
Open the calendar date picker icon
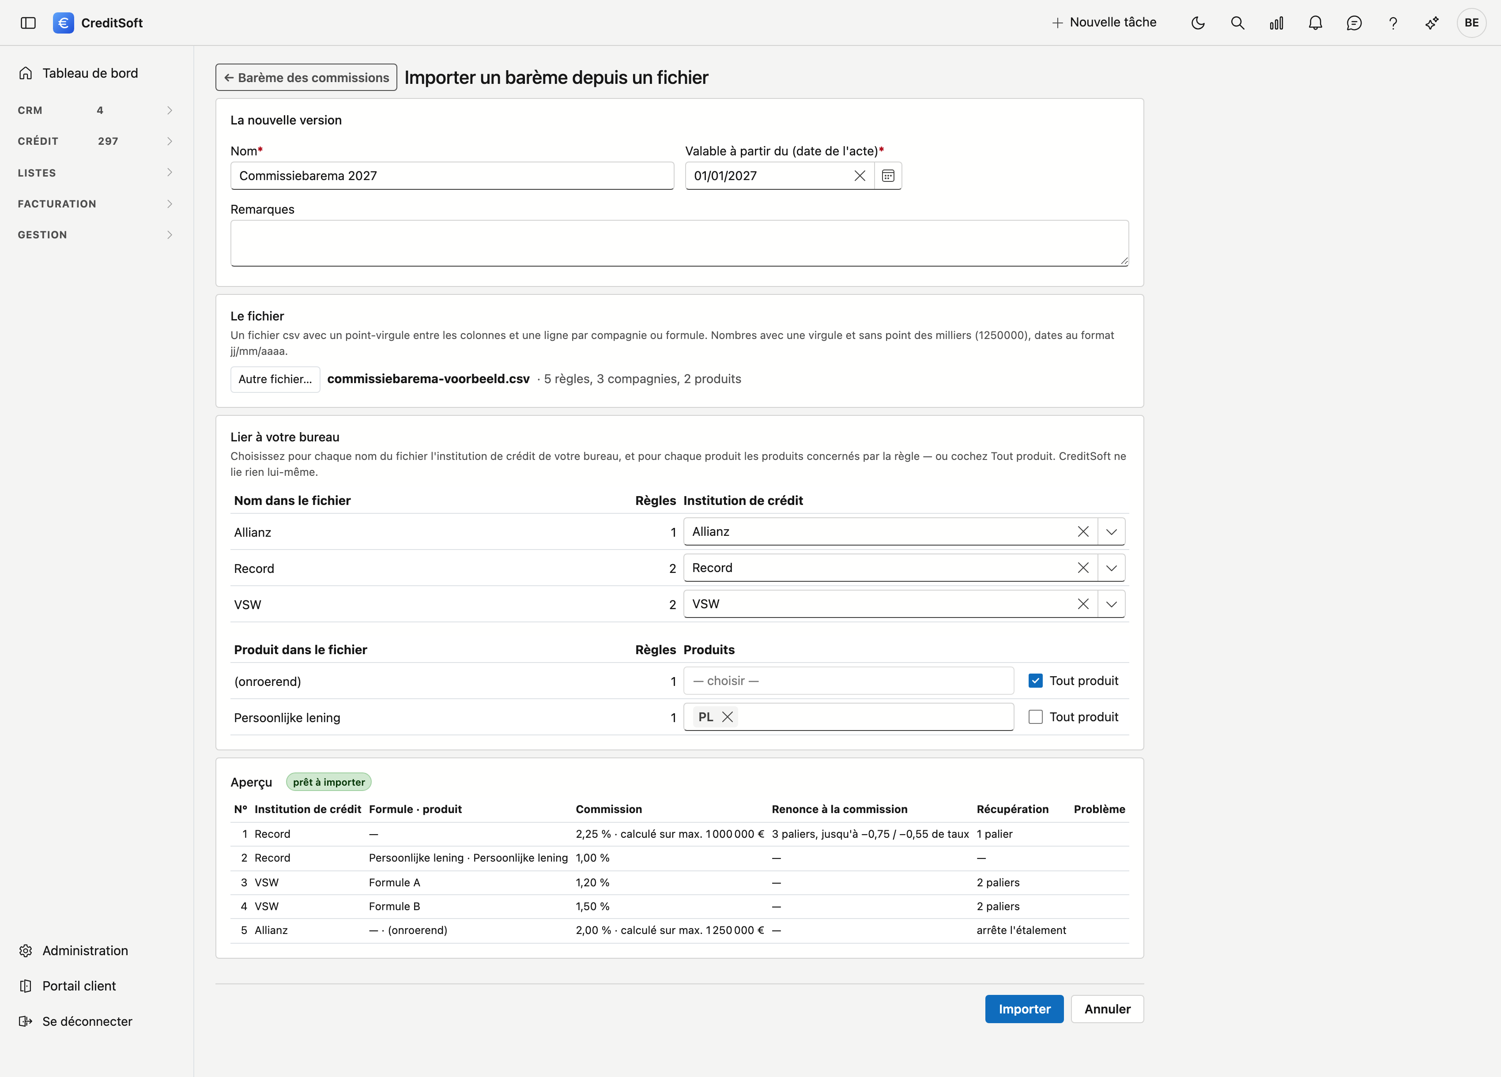point(888,176)
